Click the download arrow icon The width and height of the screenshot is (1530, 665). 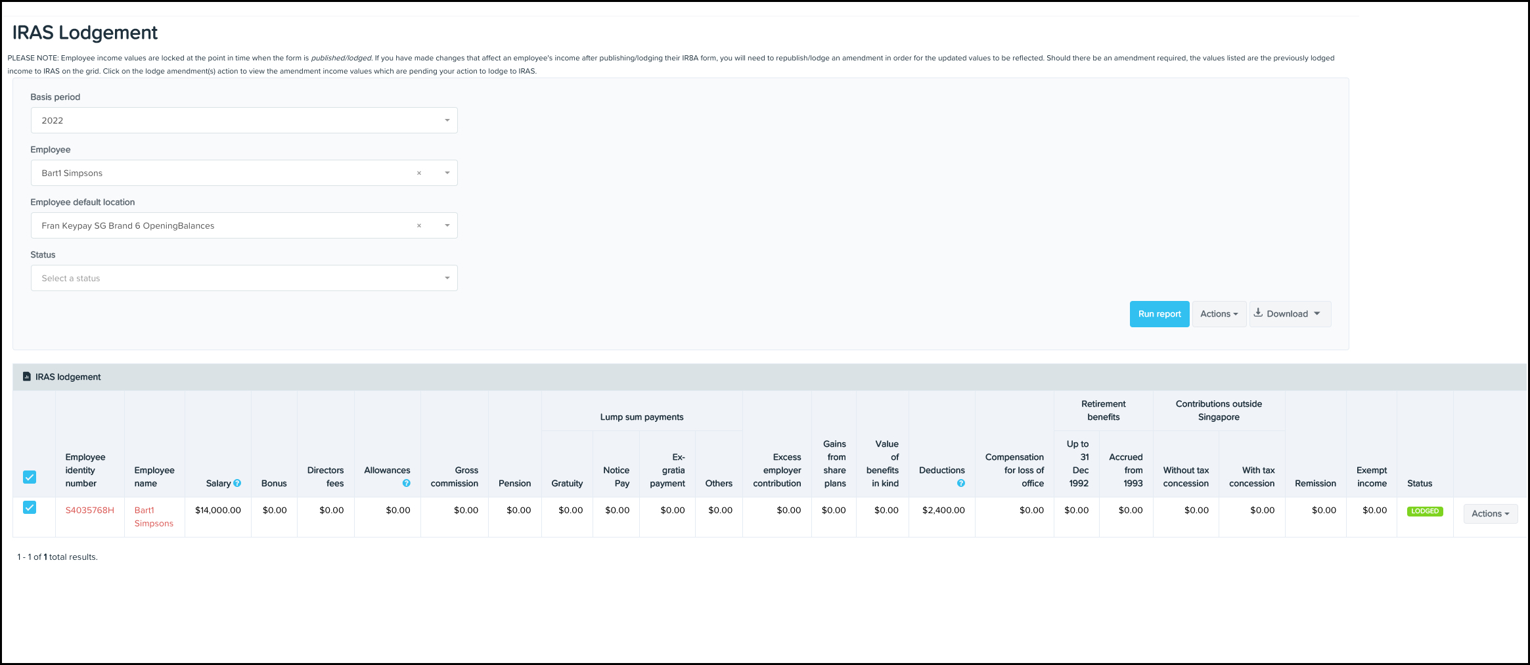point(1258,313)
